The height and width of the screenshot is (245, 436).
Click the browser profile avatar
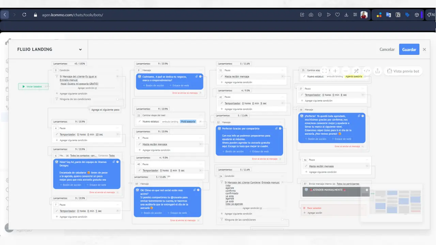(x=363, y=15)
